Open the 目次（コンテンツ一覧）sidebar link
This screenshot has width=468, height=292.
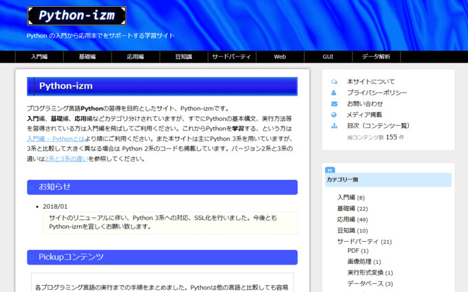[378, 126]
